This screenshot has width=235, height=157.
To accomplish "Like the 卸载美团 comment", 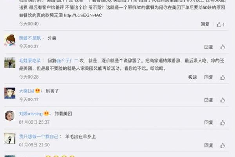I will [222, 123].
